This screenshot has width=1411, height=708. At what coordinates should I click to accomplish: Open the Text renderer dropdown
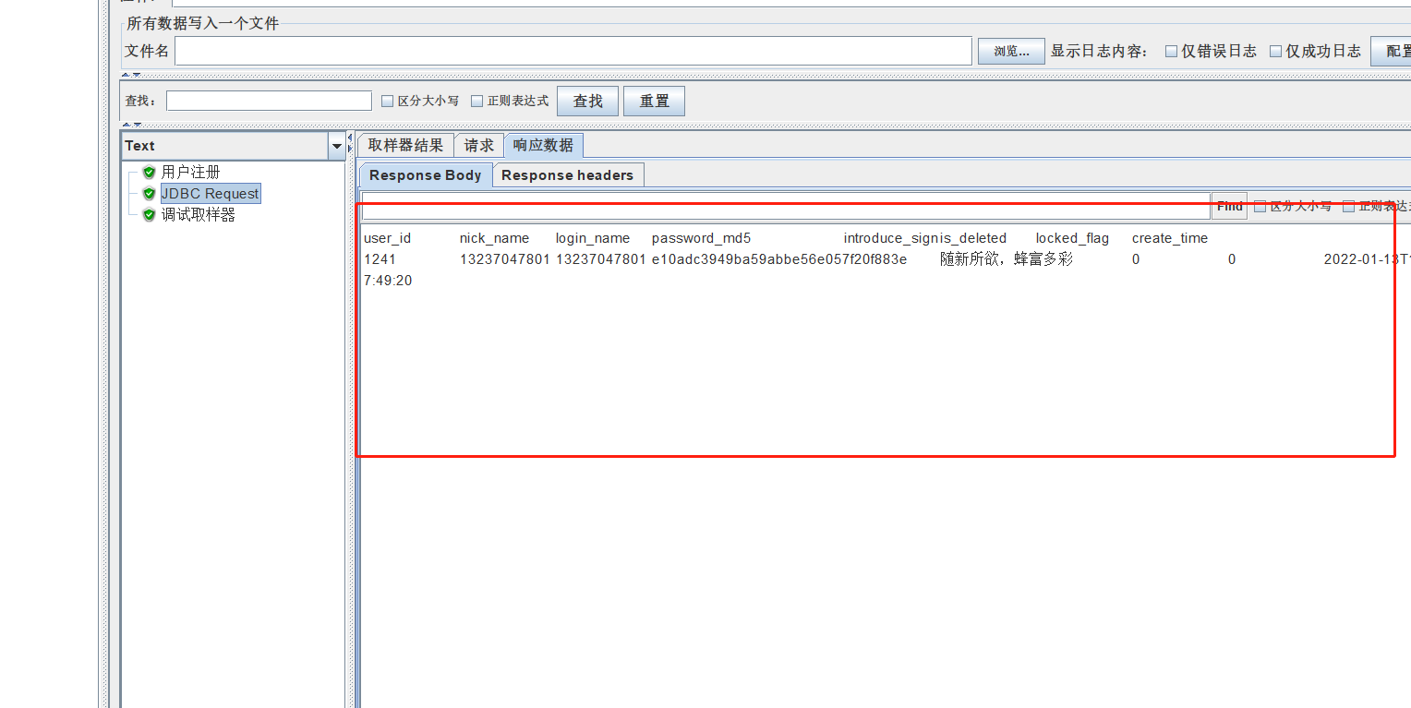point(336,146)
